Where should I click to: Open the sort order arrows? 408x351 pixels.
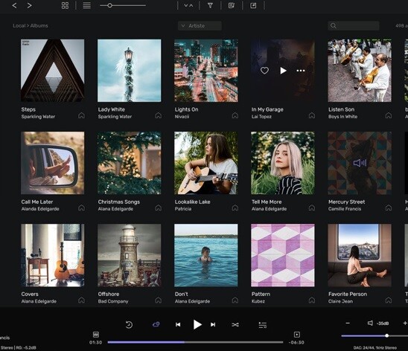[x=188, y=5]
